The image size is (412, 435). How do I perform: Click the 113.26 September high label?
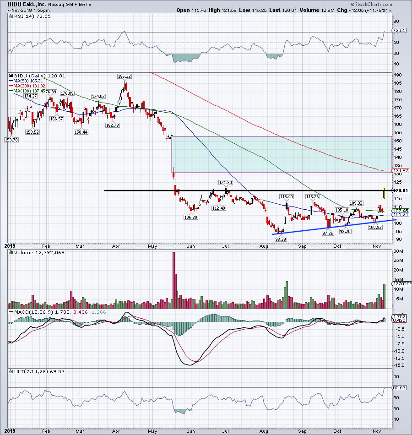[312, 197]
